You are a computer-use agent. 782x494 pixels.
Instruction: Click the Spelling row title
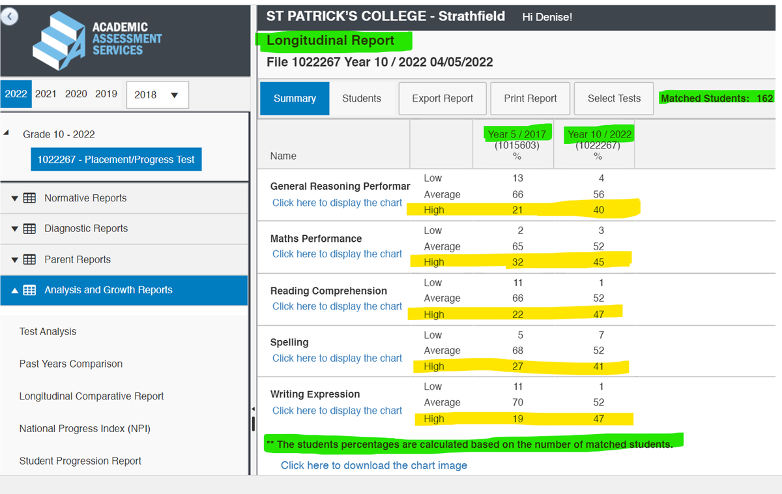click(x=289, y=342)
